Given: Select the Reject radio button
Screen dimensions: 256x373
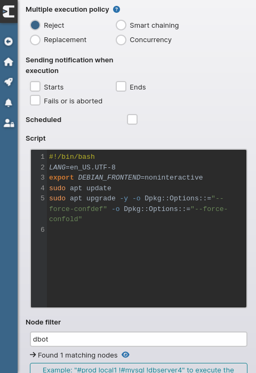Looking at the screenshot, I should 35,25.
